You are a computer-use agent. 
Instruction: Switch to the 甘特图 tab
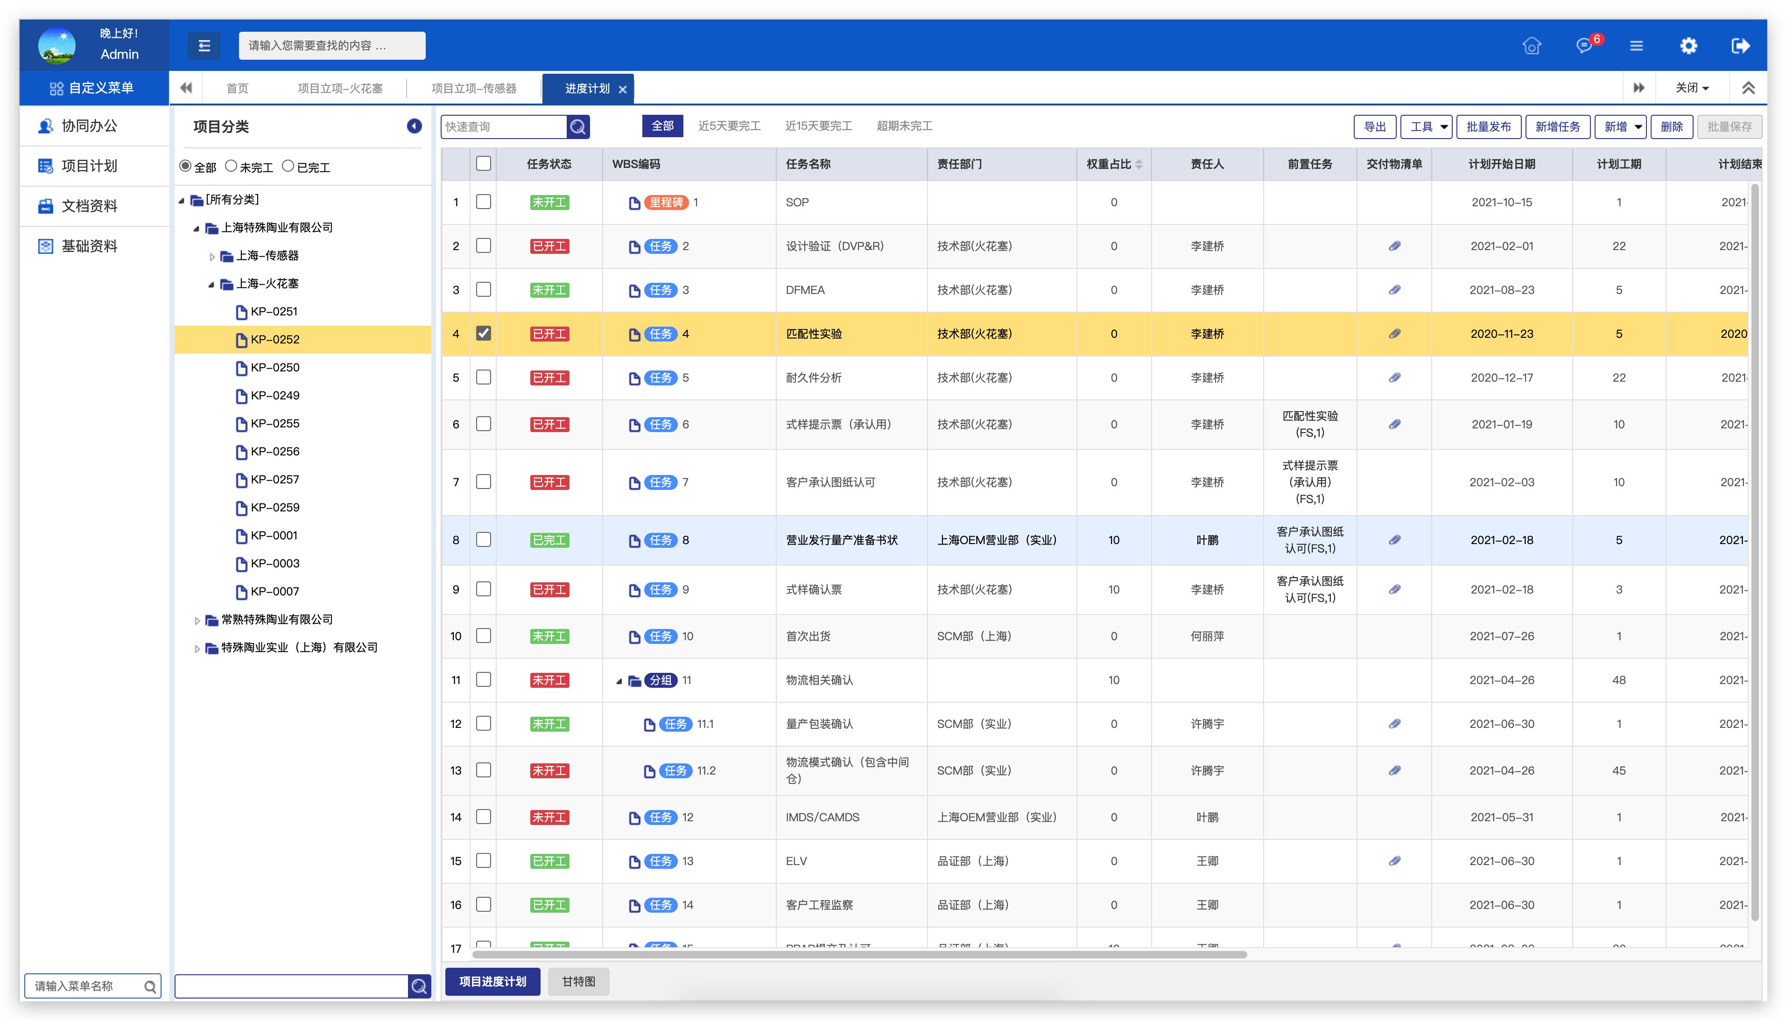[x=578, y=981]
